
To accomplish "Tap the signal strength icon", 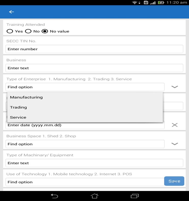I will click(x=153, y=3).
